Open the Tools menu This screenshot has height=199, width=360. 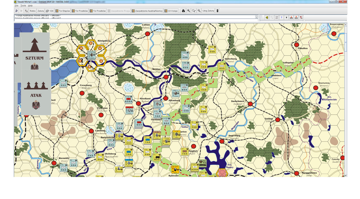click(x=23, y=6)
